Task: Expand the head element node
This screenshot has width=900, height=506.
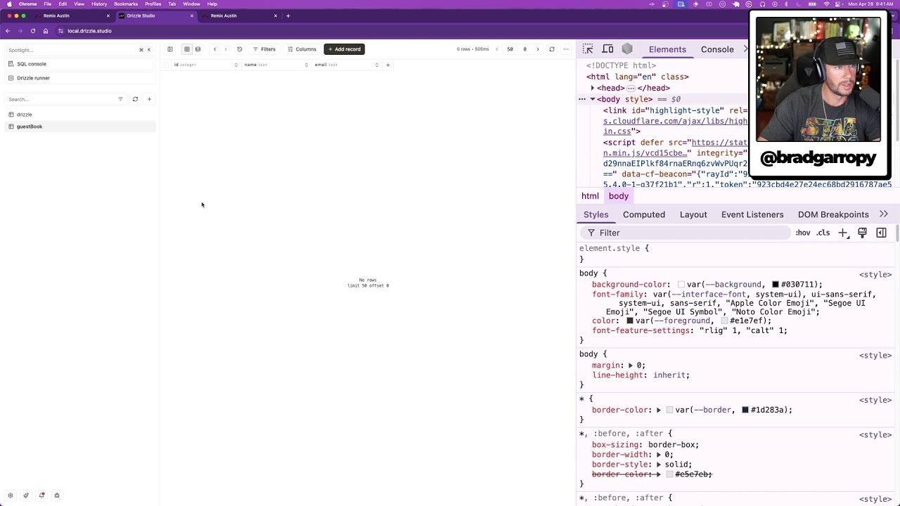Action: tap(593, 88)
